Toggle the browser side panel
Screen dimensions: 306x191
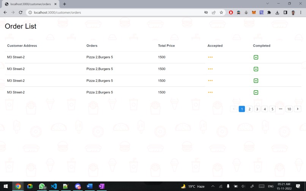click(285, 13)
